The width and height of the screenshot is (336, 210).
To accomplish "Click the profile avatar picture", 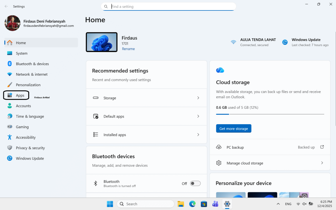I will [12, 23].
